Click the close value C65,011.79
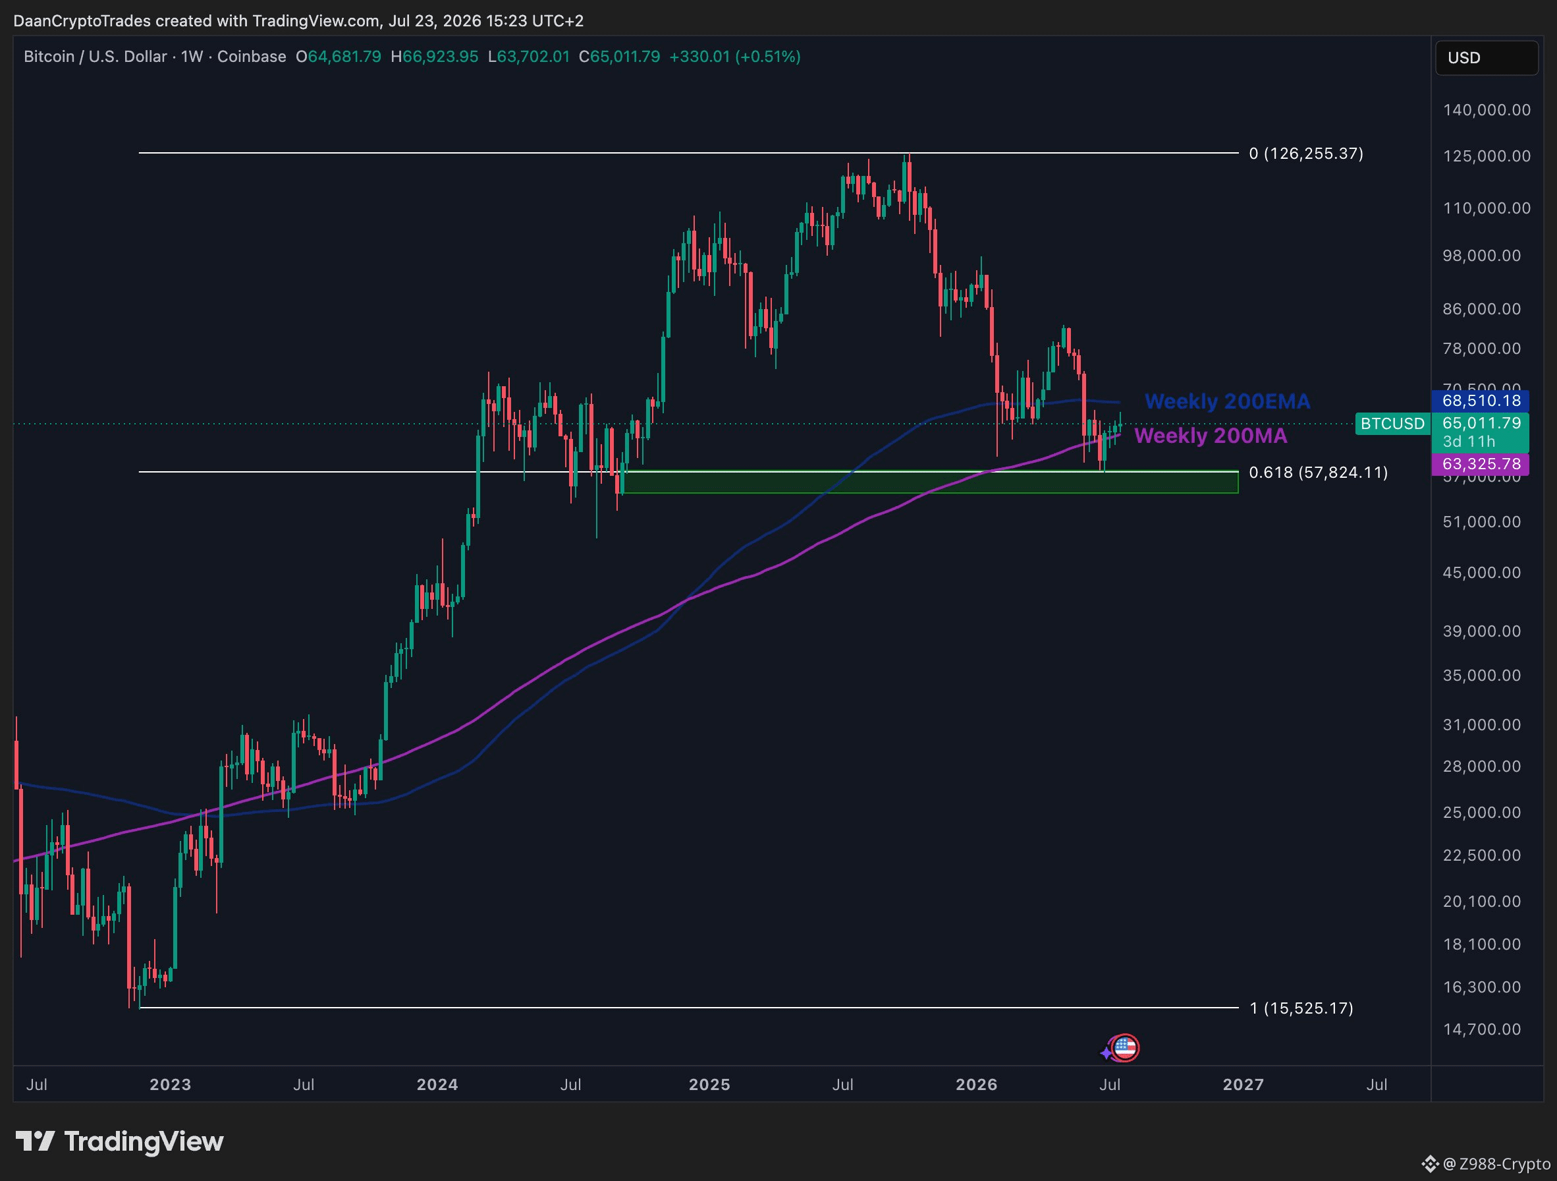Screen dimensions: 1557x1181 619,56
